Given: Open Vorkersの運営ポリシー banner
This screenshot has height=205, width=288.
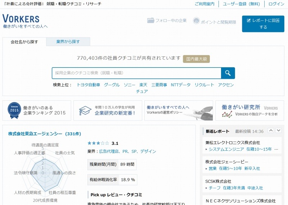Looking at the screenshot, I should click(x=179, y=110).
